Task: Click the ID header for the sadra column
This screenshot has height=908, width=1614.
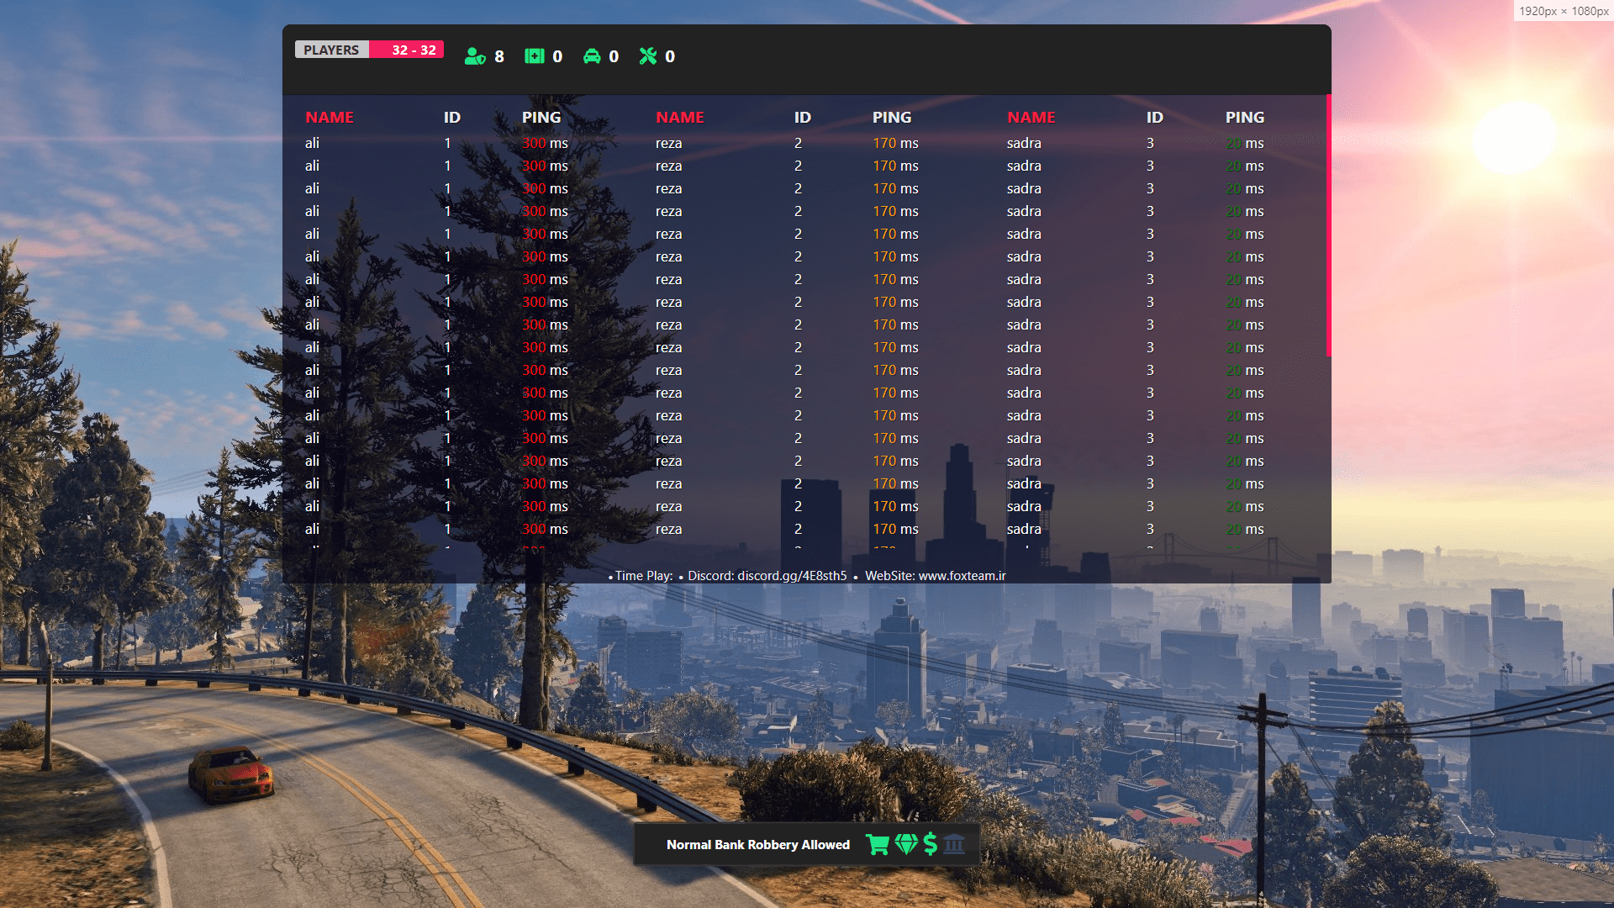Action: [1155, 118]
